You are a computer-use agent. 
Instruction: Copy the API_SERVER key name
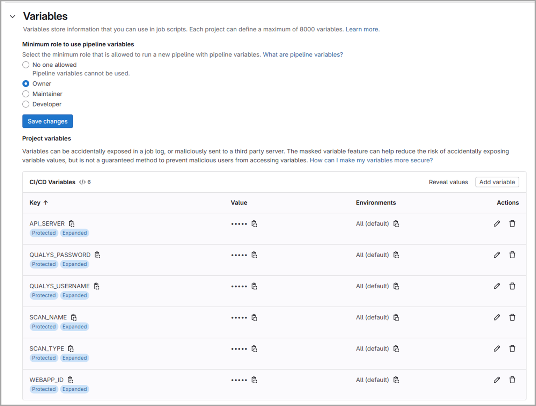(72, 224)
